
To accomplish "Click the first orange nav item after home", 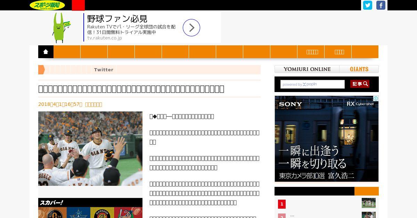I will (67, 52).
